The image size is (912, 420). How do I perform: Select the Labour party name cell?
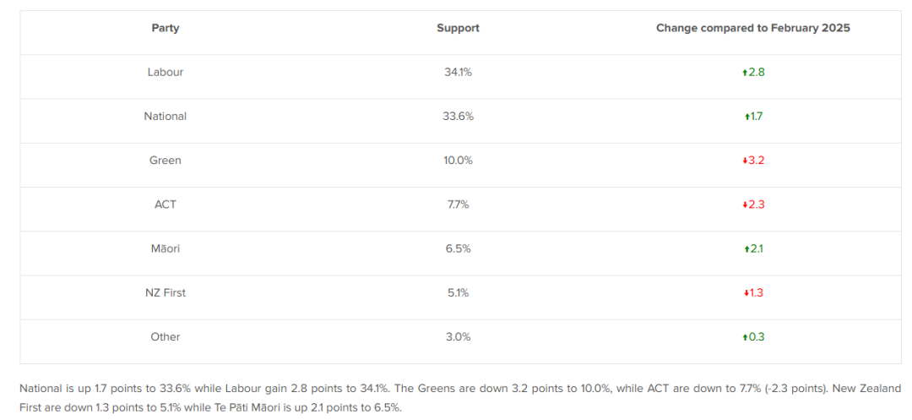pos(166,72)
